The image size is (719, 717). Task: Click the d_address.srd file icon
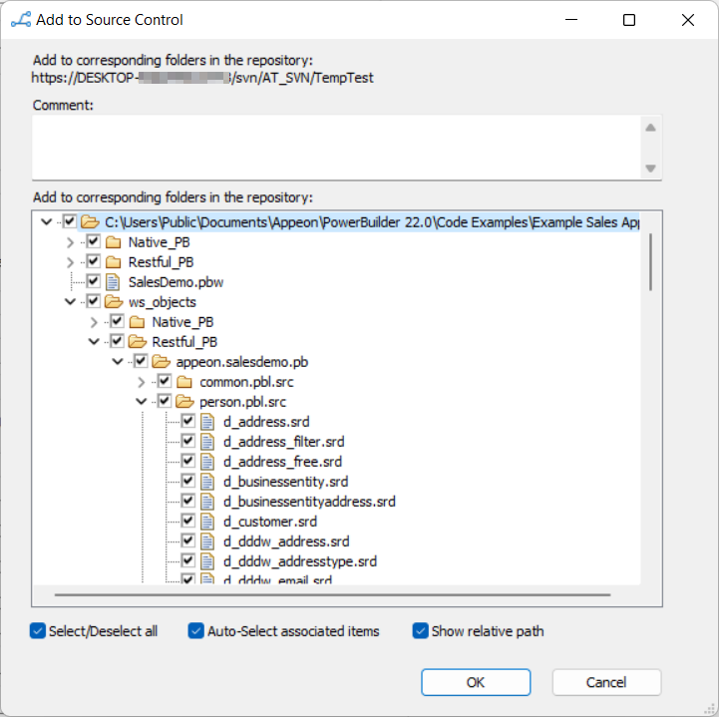point(207,422)
